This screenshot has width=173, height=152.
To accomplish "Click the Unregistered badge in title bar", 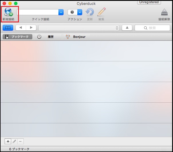I will pyautogui.click(x=149, y=2).
